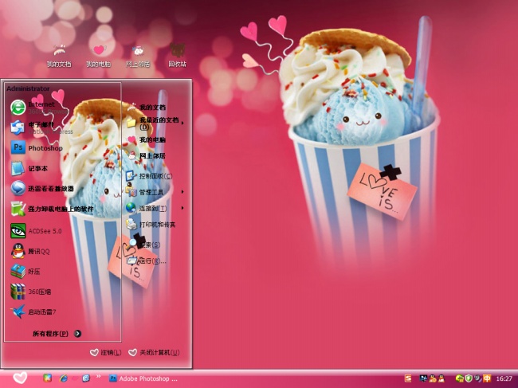Image resolution: width=518 pixels, height=388 pixels.
Task: Open 记事本 notepad from the Start menu
Action: coord(29,168)
